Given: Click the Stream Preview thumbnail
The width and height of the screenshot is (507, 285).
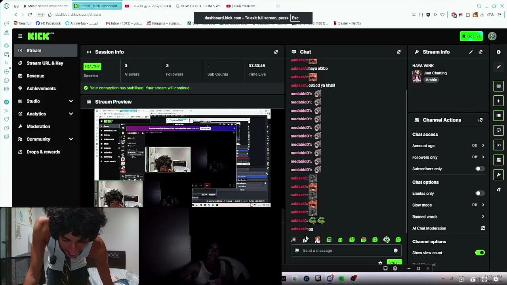Looking at the screenshot, I should tap(183, 158).
